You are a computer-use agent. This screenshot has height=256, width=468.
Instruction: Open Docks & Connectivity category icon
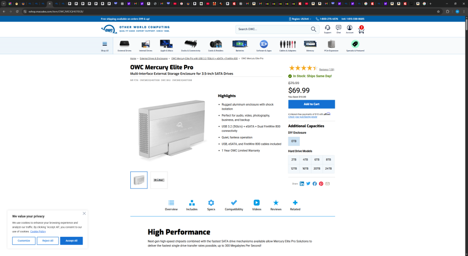point(190,44)
